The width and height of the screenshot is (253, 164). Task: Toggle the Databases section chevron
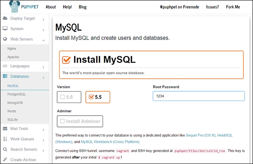43,78
